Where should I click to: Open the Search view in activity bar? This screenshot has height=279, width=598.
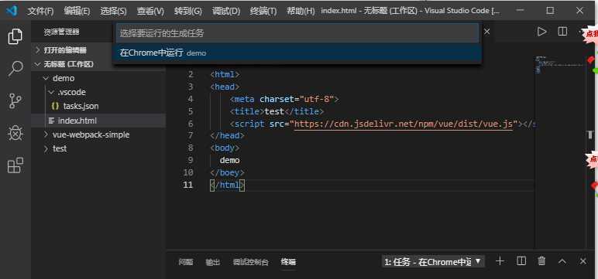pyautogui.click(x=15, y=69)
